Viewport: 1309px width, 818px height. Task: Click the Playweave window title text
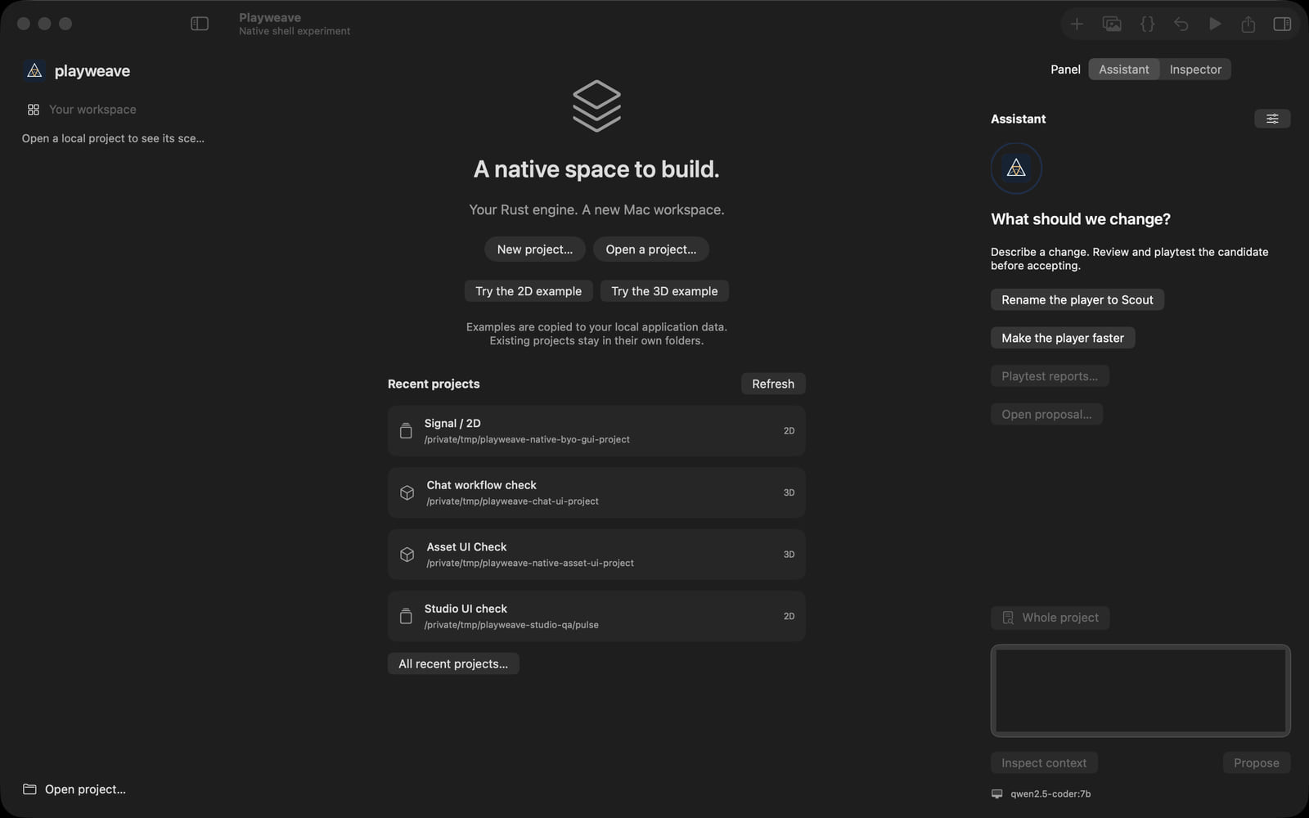(x=270, y=17)
